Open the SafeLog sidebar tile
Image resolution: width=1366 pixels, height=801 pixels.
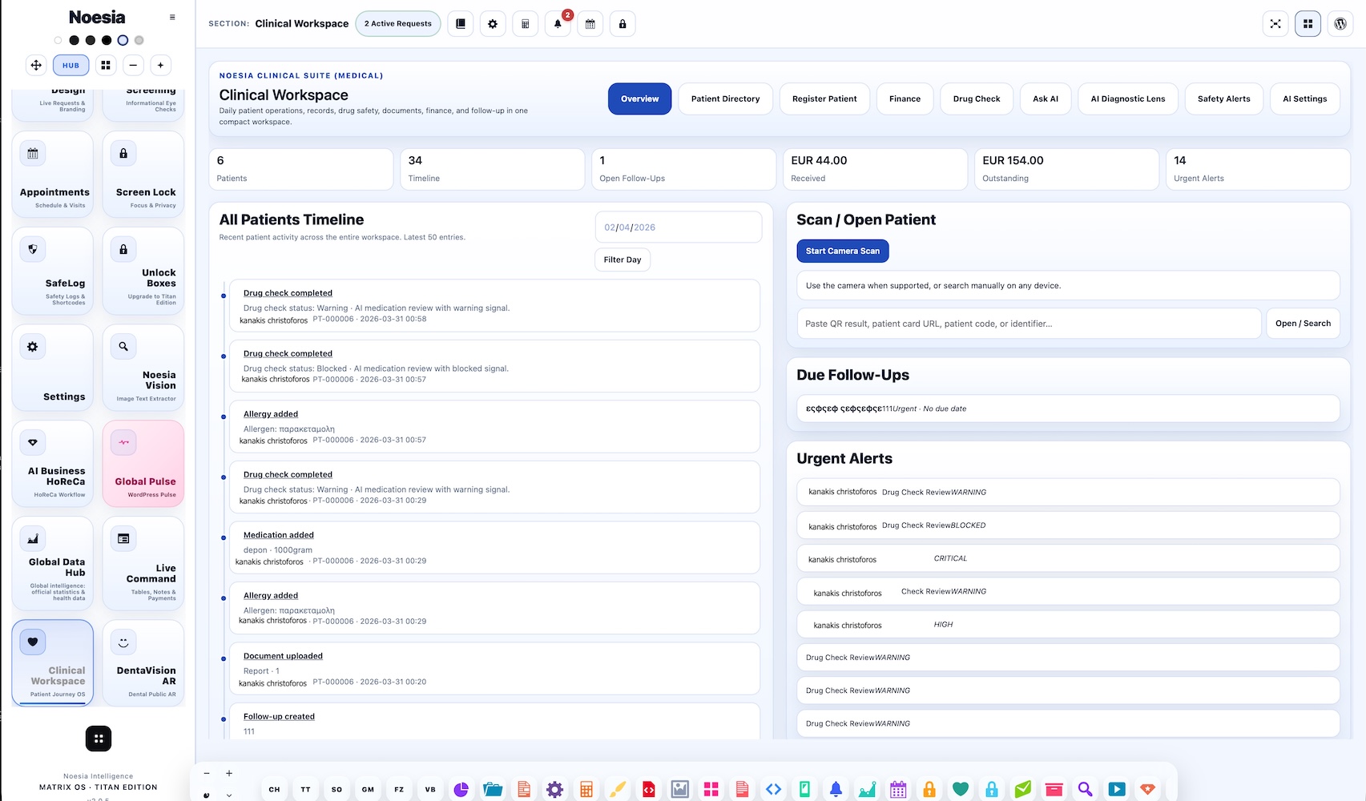[x=53, y=271]
